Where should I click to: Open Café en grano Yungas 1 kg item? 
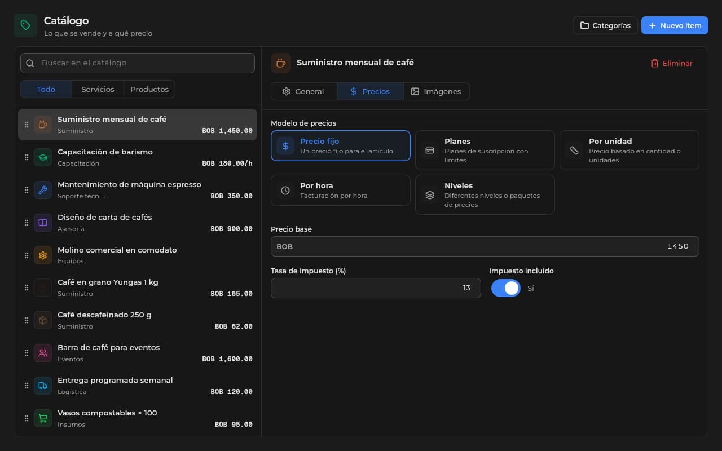coord(138,288)
